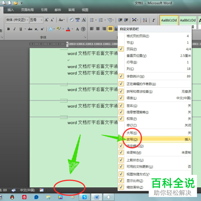Open the 视图 ribbon tab
This screenshot has width=201, height=201.
[x=85, y=10]
